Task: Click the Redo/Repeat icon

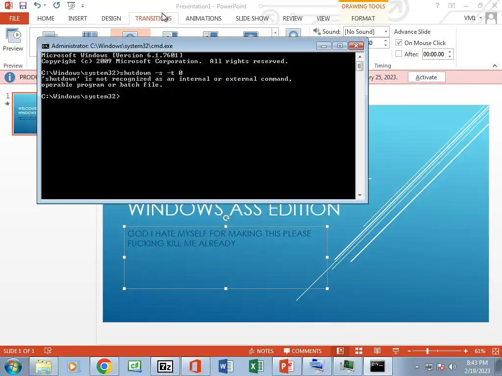Action: [x=57, y=5]
